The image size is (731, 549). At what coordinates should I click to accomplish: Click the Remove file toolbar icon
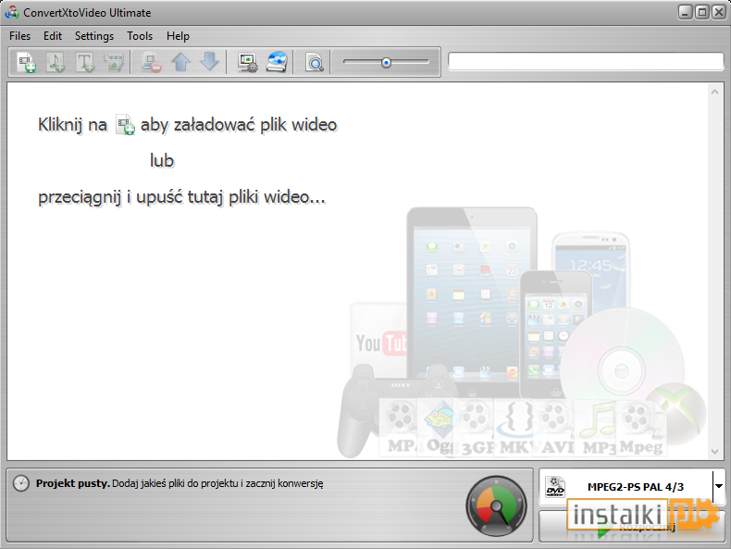pos(152,62)
